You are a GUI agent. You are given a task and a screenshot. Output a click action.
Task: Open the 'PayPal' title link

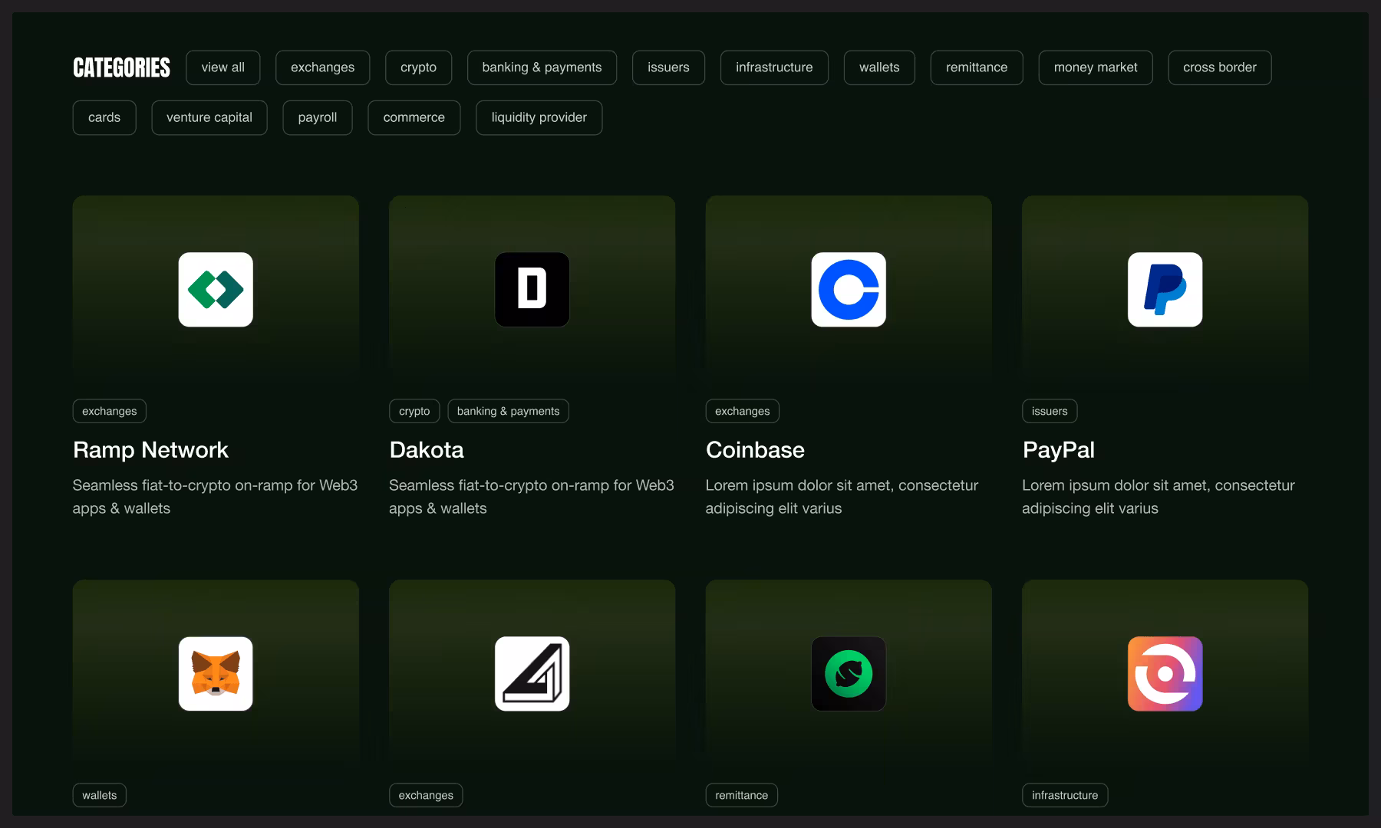tap(1059, 450)
